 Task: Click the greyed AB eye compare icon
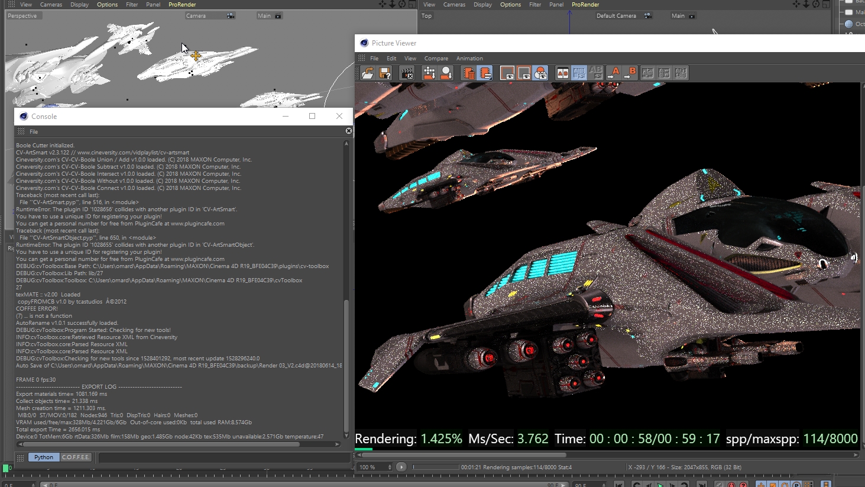[x=595, y=73]
